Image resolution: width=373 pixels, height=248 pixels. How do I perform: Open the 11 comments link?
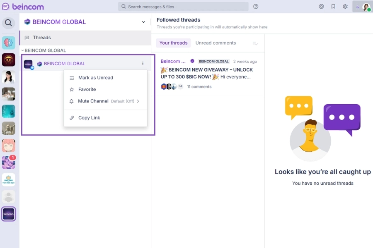199,87
